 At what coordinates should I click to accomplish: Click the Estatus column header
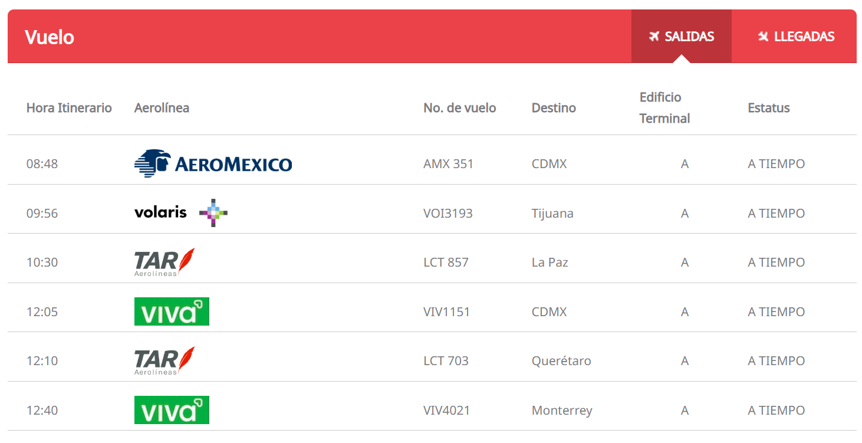click(768, 108)
